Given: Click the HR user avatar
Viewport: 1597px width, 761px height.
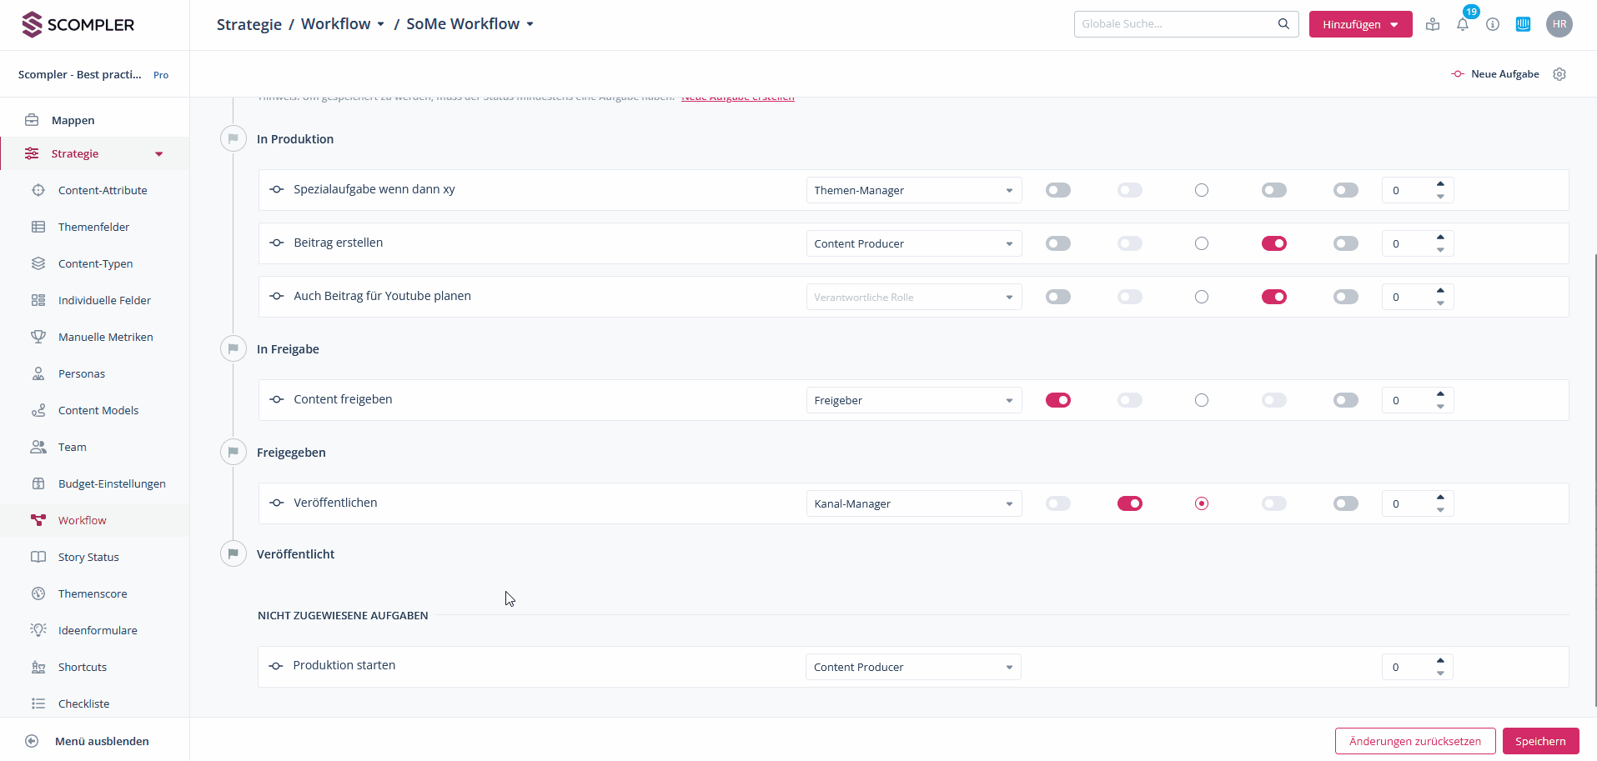Looking at the screenshot, I should pyautogui.click(x=1559, y=24).
